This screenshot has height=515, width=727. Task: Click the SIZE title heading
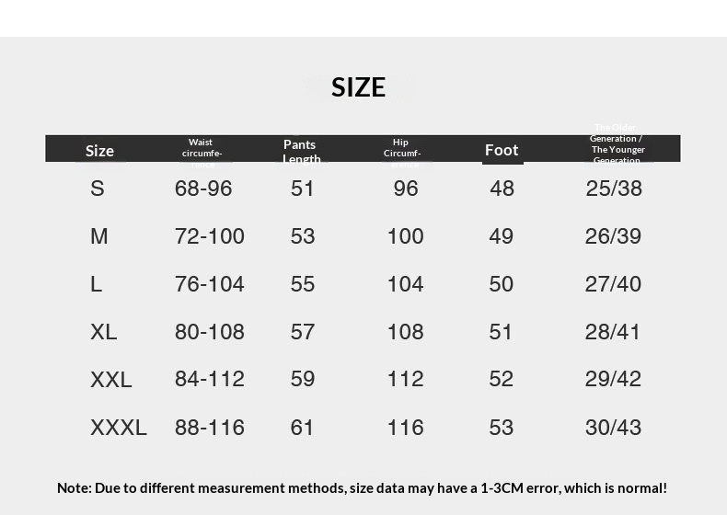358,86
